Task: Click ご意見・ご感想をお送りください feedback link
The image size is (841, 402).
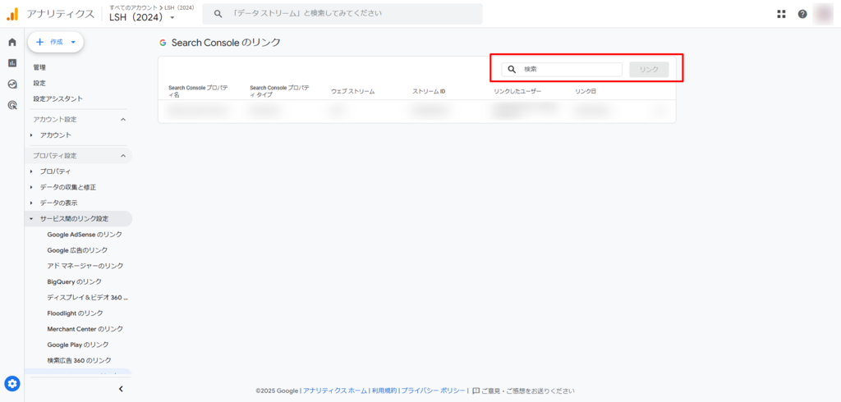Action: tap(528, 391)
